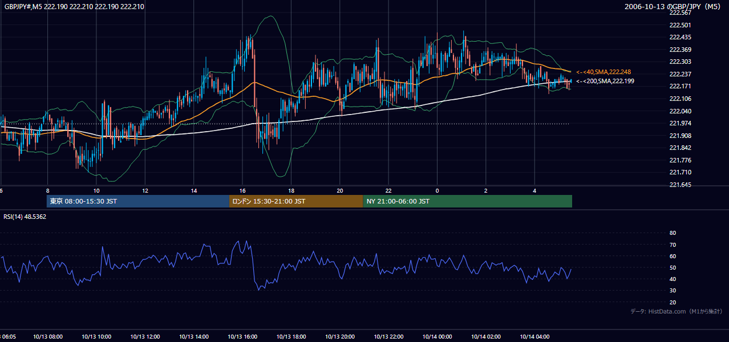
Task: Click the 10/13 18:00 date label
Action: pyautogui.click(x=291, y=337)
